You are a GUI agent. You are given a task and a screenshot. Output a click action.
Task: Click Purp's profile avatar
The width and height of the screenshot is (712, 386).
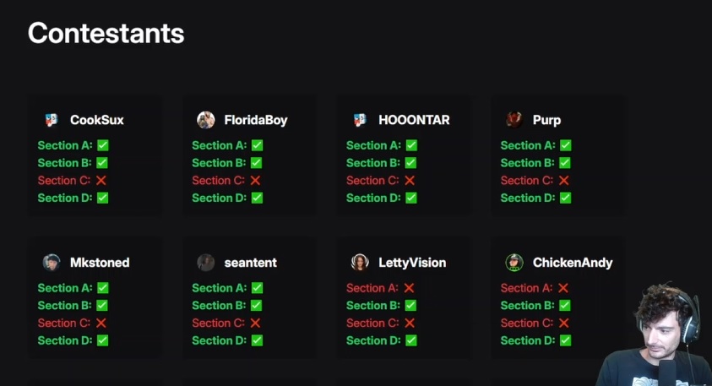pos(514,120)
